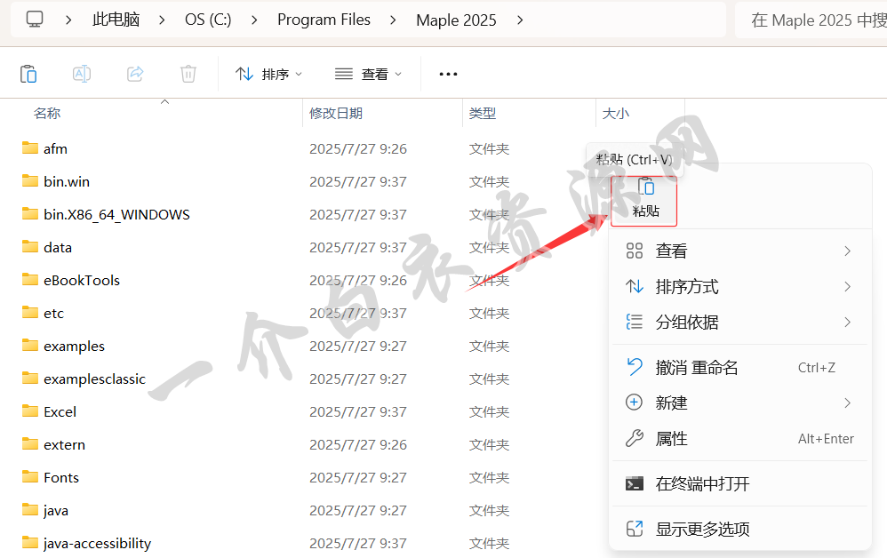Select the Fonts folder
887x558 pixels.
(61, 478)
